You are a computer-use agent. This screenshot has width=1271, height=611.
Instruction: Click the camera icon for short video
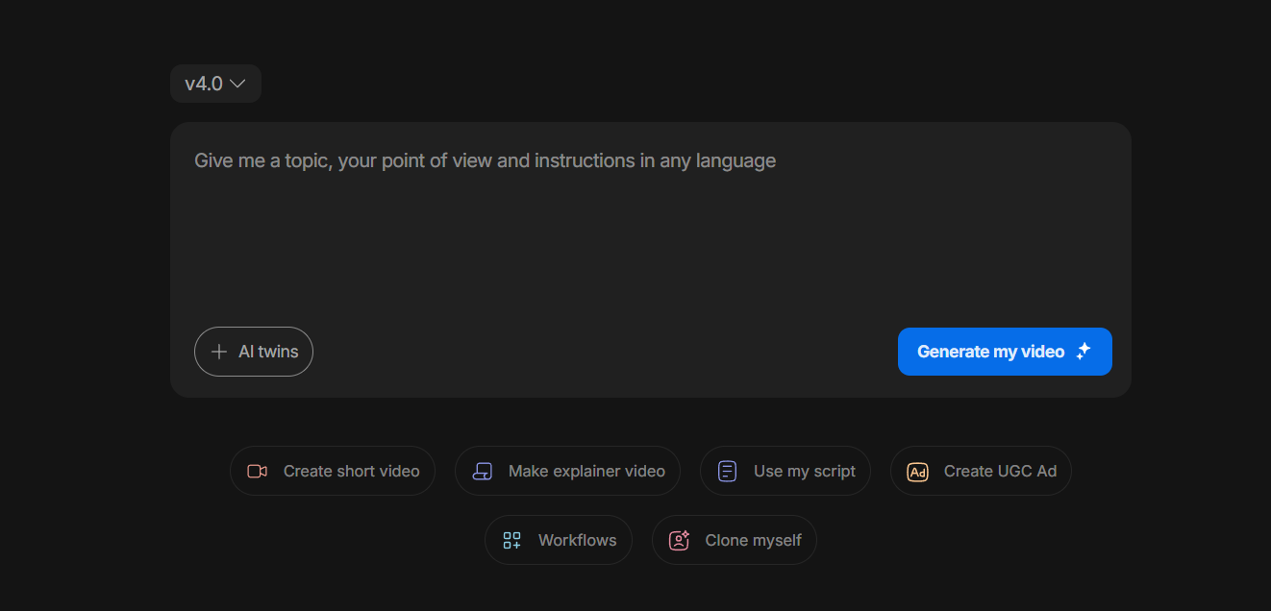257,471
